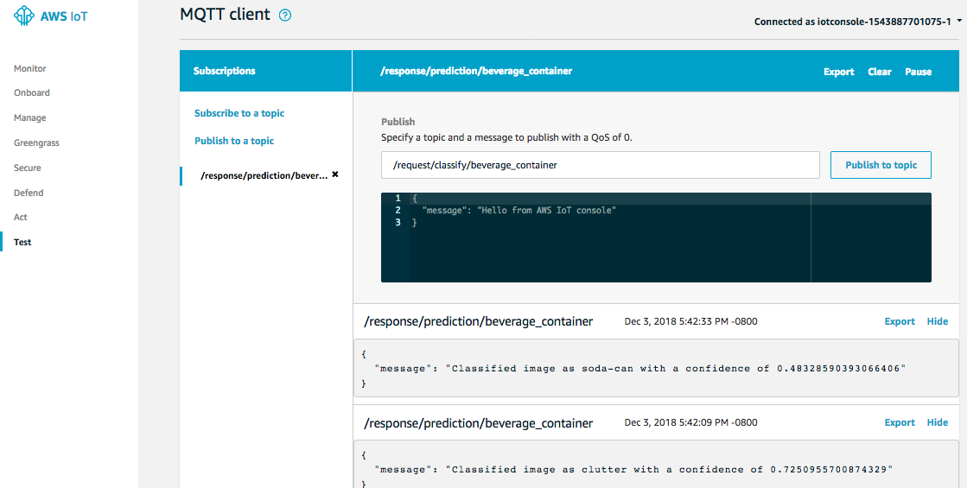Click the clutter confidence message text
Image resolution: width=967 pixels, height=488 pixels.
(x=633, y=470)
